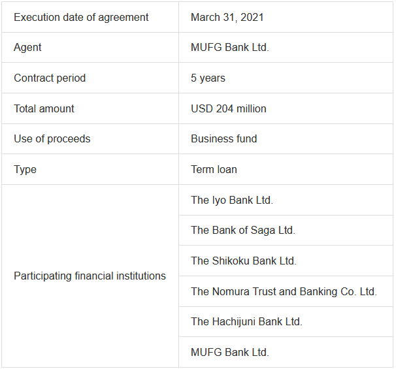Click the 'Agent' row label
Viewport: 396px width, 369px height.
coord(27,48)
